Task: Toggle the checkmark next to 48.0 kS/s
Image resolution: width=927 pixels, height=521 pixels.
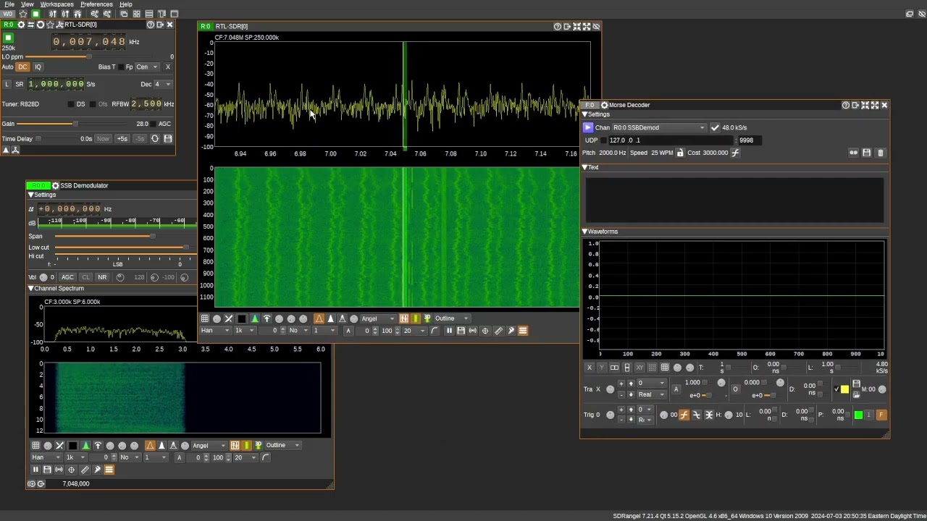Action: [x=715, y=128]
